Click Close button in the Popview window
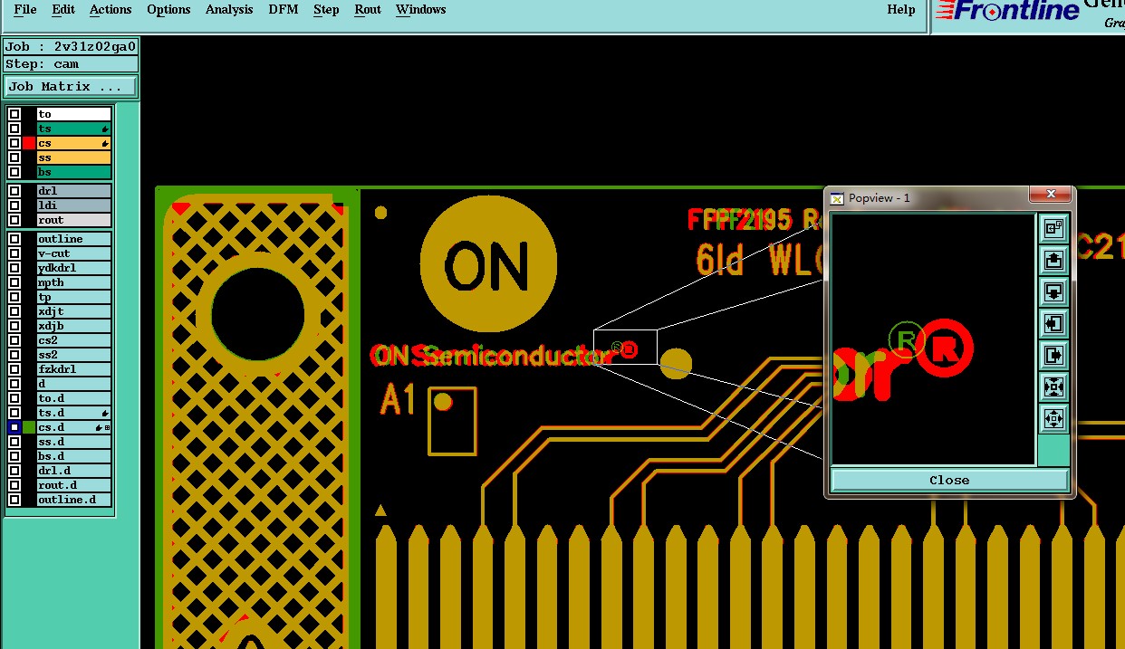 click(x=949, y=481)
